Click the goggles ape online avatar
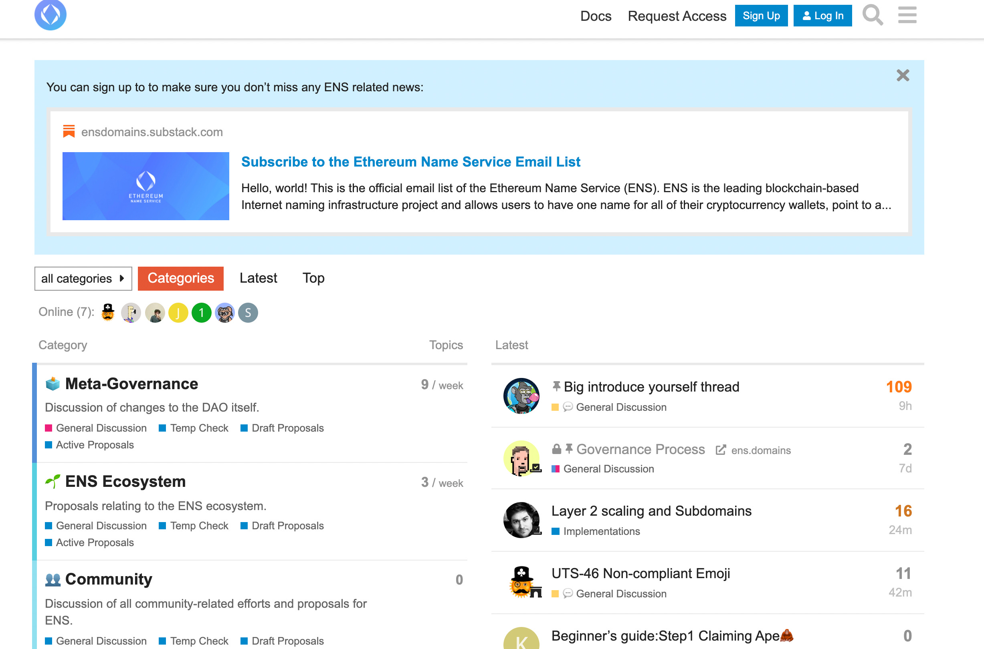 pos(224,313)
